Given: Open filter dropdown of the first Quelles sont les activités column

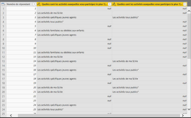Looking at the screenshot, I should click(110, 4).
